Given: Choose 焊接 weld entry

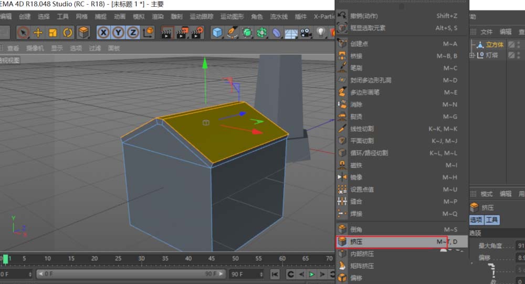Looking at the screenshot, I should [x=401, y=214].
